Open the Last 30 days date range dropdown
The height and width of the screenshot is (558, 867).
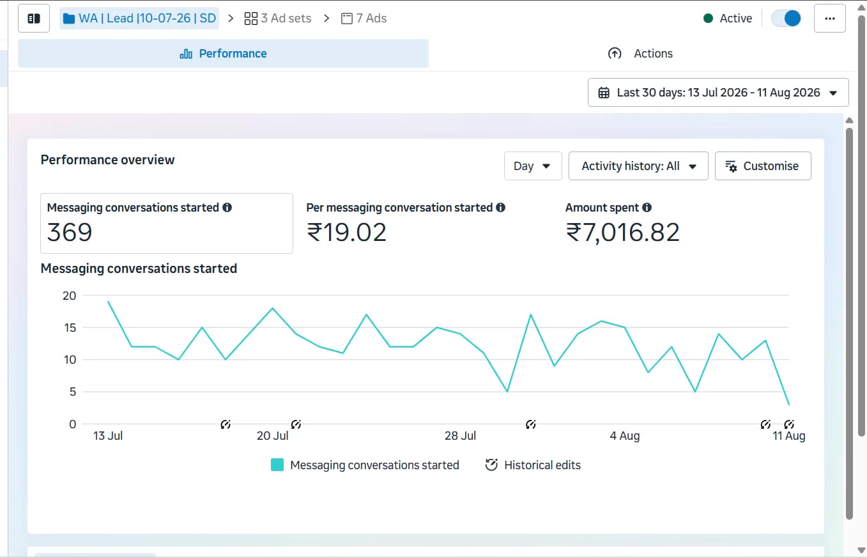pyautogui.click(x=718, y=93)
